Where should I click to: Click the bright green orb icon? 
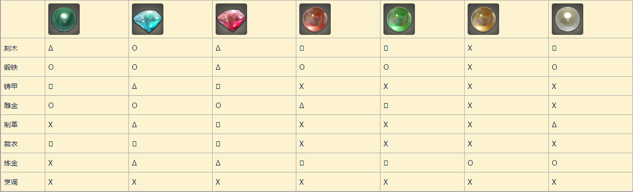click(399, 19)
